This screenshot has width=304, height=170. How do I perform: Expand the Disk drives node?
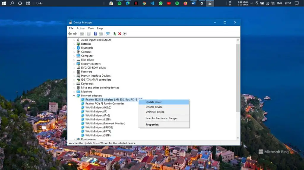[x=74, y=60]
